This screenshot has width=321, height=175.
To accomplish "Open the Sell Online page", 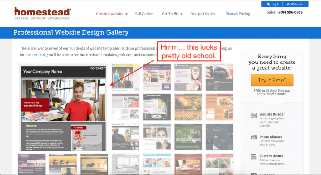I will click(x=144, y=14).
